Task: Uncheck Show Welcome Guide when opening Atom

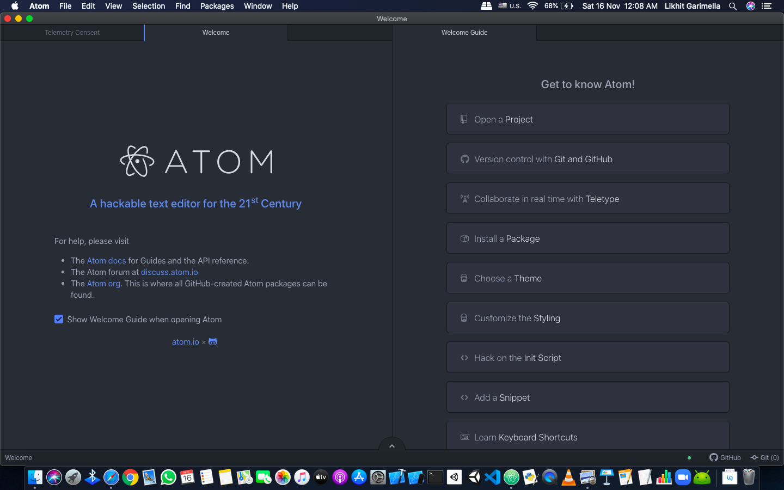Action: (59, 319)
